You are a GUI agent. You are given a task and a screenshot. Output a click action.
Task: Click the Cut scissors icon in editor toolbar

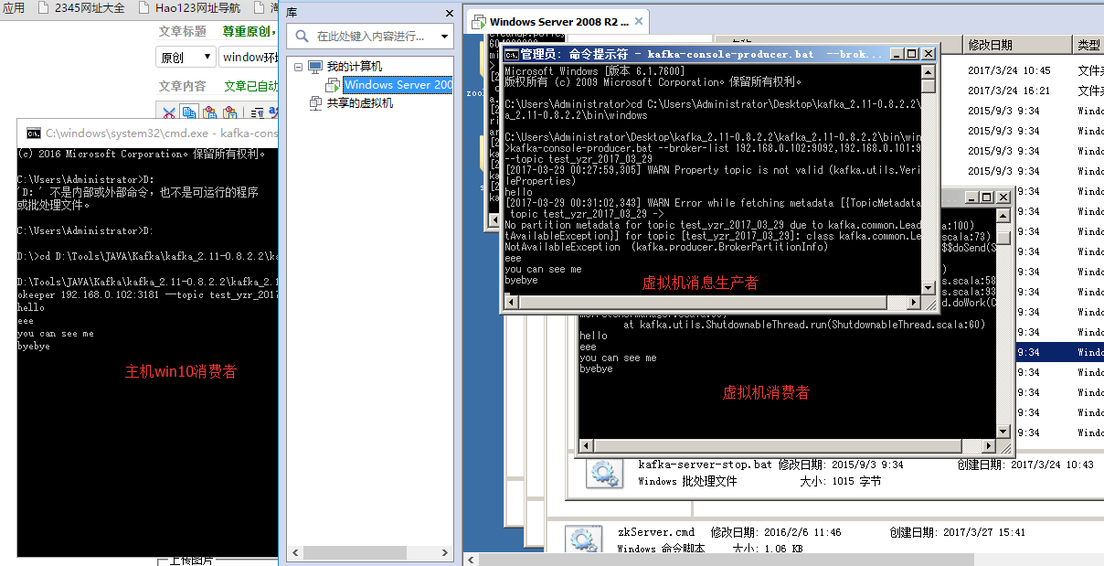pyautogui.click(x=169, y=112)
